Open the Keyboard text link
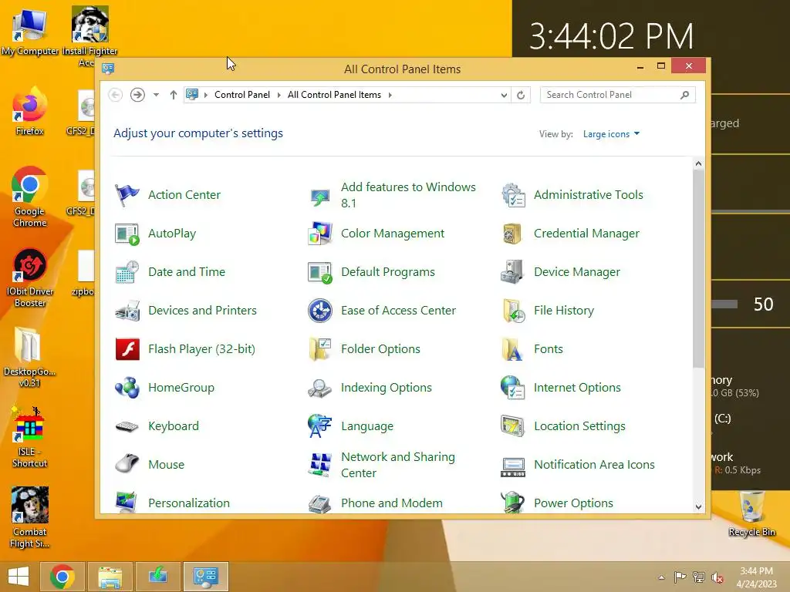Screen dimensions: 790x592 (174, 426)
